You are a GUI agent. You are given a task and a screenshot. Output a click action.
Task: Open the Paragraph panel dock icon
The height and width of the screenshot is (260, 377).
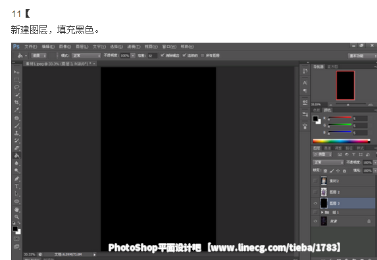[x=305, y=91]
